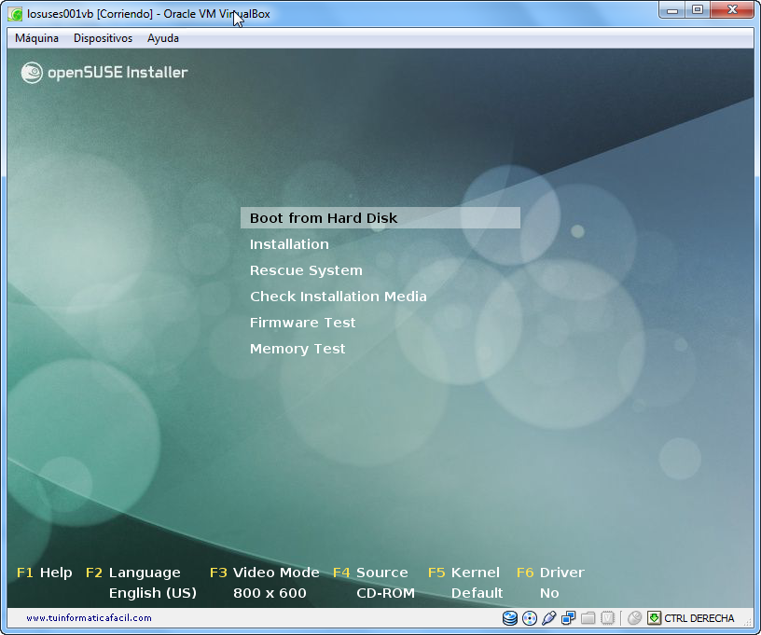Select the Firmware Test entry
The height and width of the screenshot is (635, 761).
(303, 323)
